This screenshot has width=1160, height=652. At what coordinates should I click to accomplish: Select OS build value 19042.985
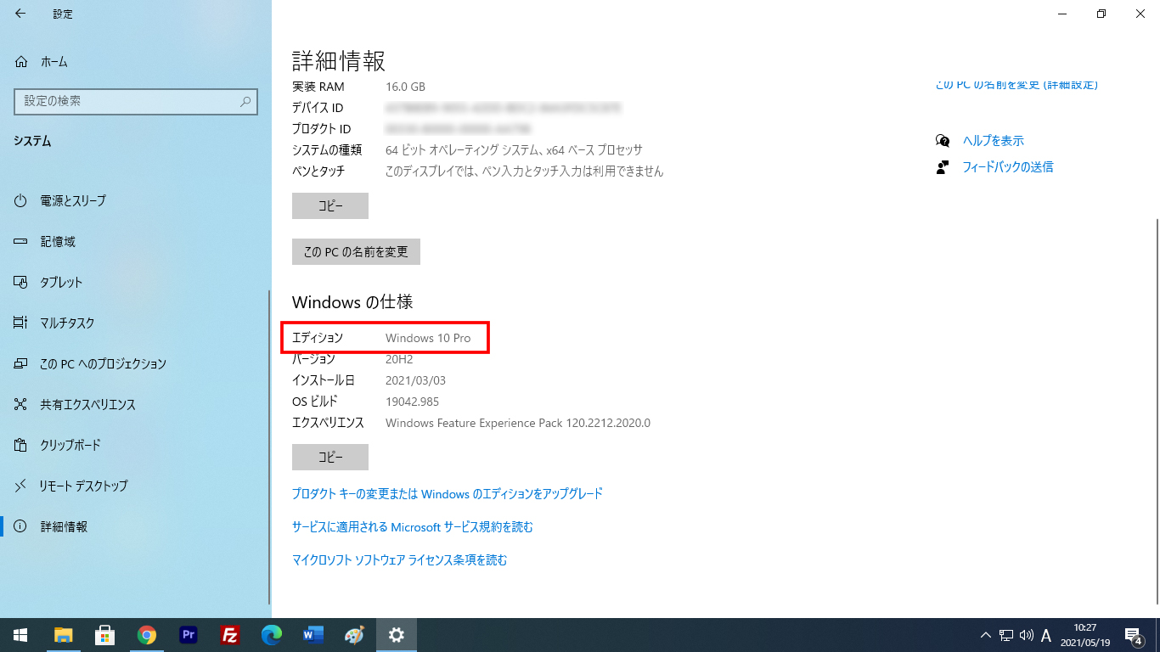click(412, 402)
